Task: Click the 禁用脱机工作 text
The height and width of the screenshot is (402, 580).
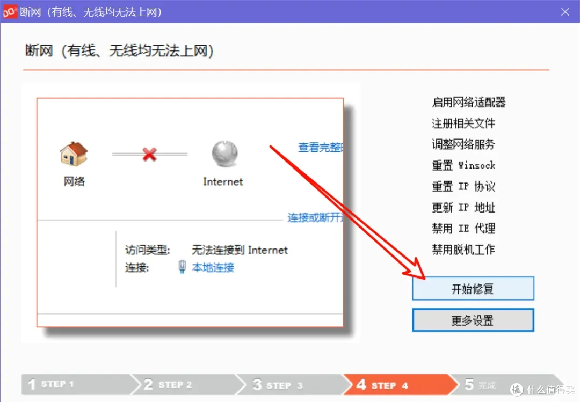Action: coord(463,250)
